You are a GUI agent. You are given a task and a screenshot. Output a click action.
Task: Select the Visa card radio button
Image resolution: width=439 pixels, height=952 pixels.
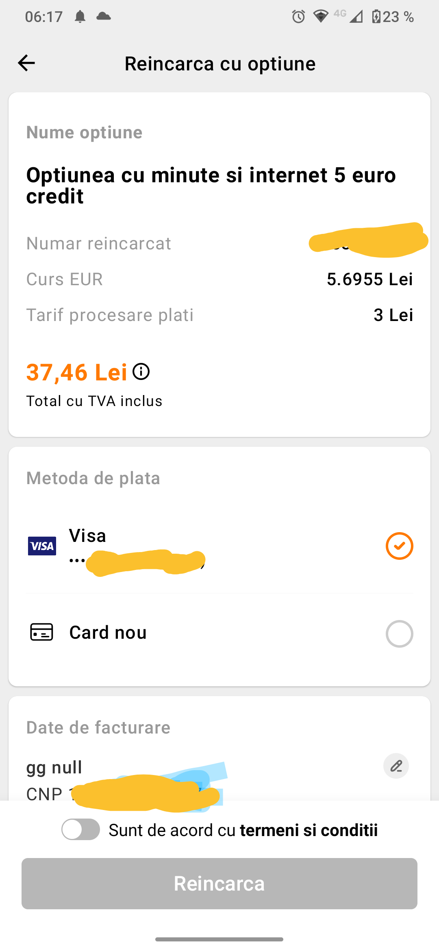coord(399,546)
